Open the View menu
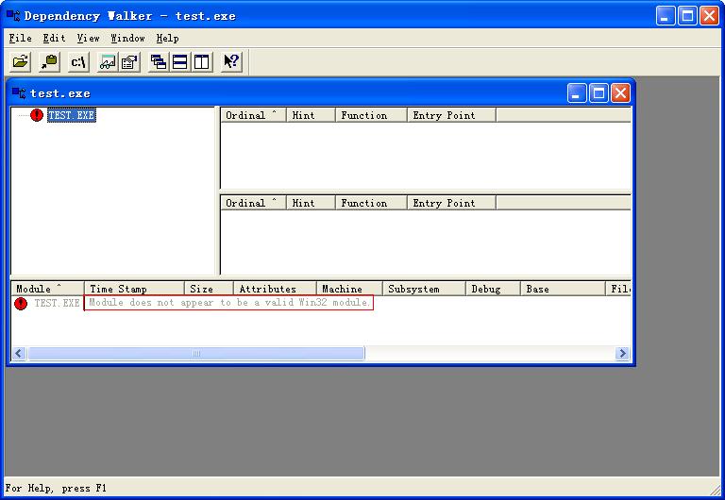This screenshot has height=500, width=725. coord(88,39)
